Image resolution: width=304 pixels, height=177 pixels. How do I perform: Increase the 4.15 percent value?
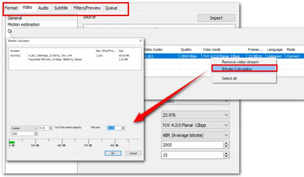click(51, 127)
